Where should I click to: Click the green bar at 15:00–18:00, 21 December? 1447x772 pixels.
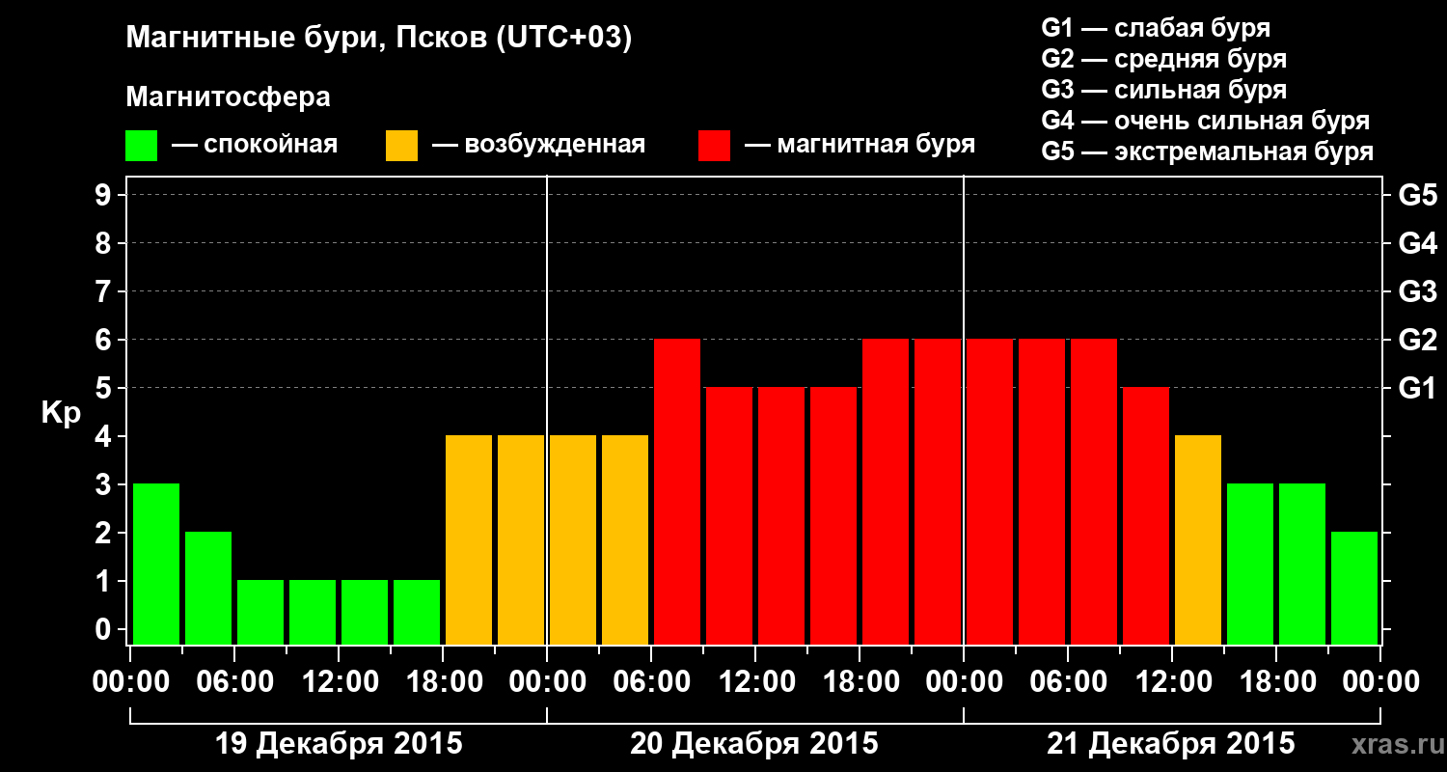[x=1250, y=564]
